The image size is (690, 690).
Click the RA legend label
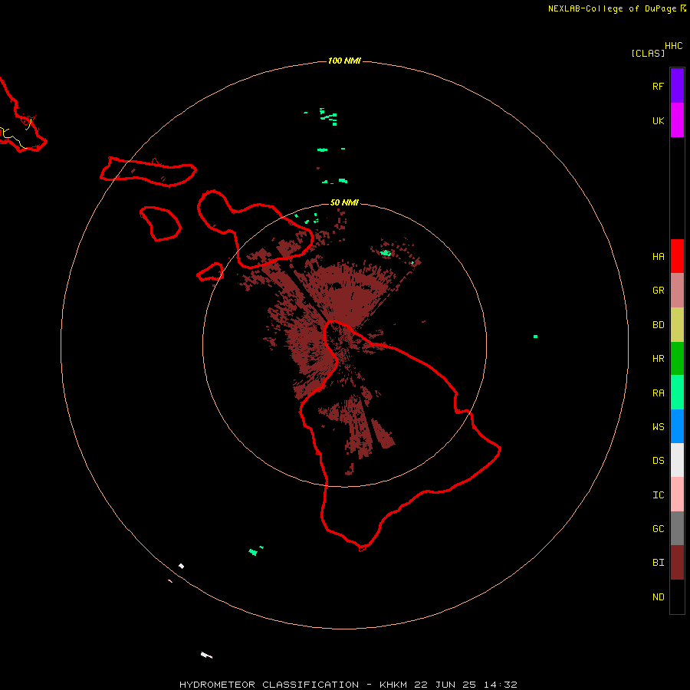point(658,393)
